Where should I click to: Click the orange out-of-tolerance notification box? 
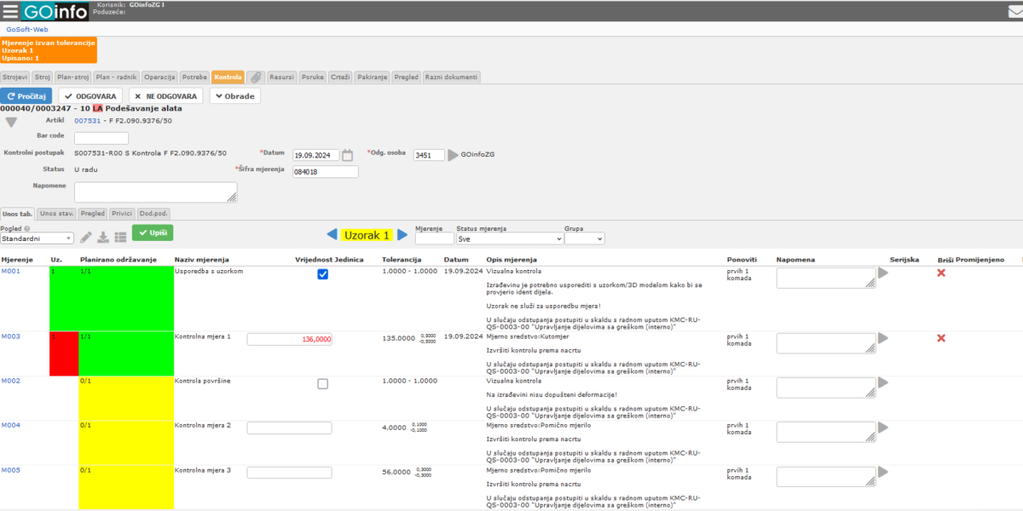point(49,50)
